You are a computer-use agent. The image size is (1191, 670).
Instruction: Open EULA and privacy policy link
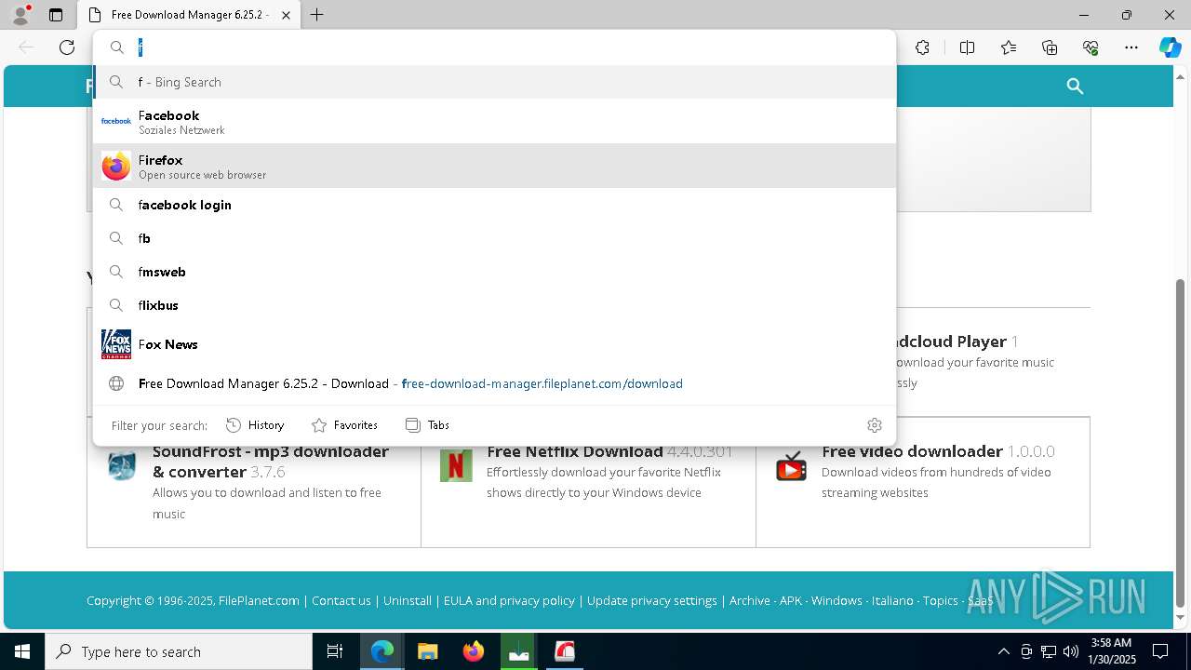point(509,601)
